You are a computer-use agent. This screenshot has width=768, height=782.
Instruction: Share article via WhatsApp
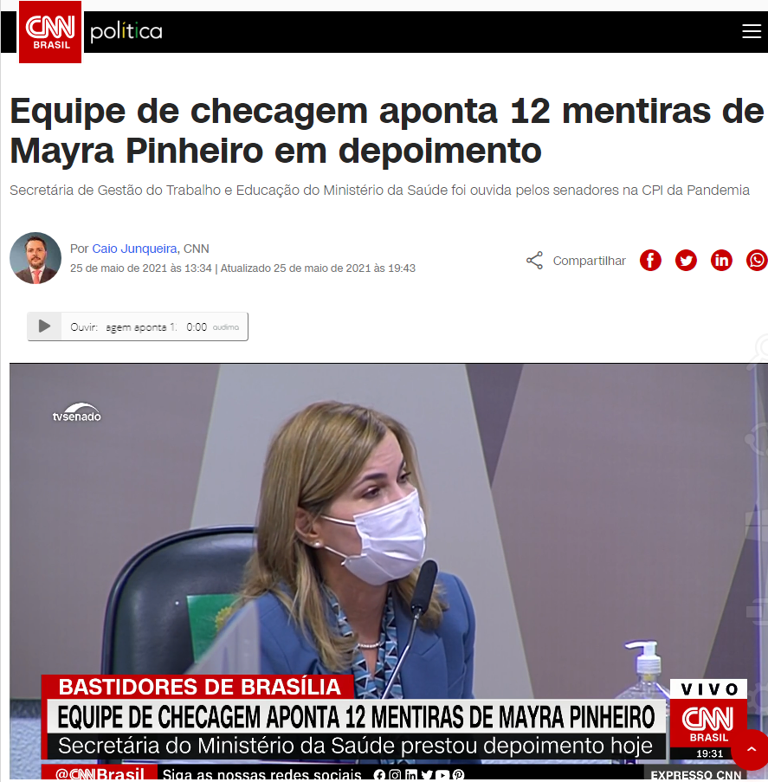pyautogui.click(x=757, y=261)
